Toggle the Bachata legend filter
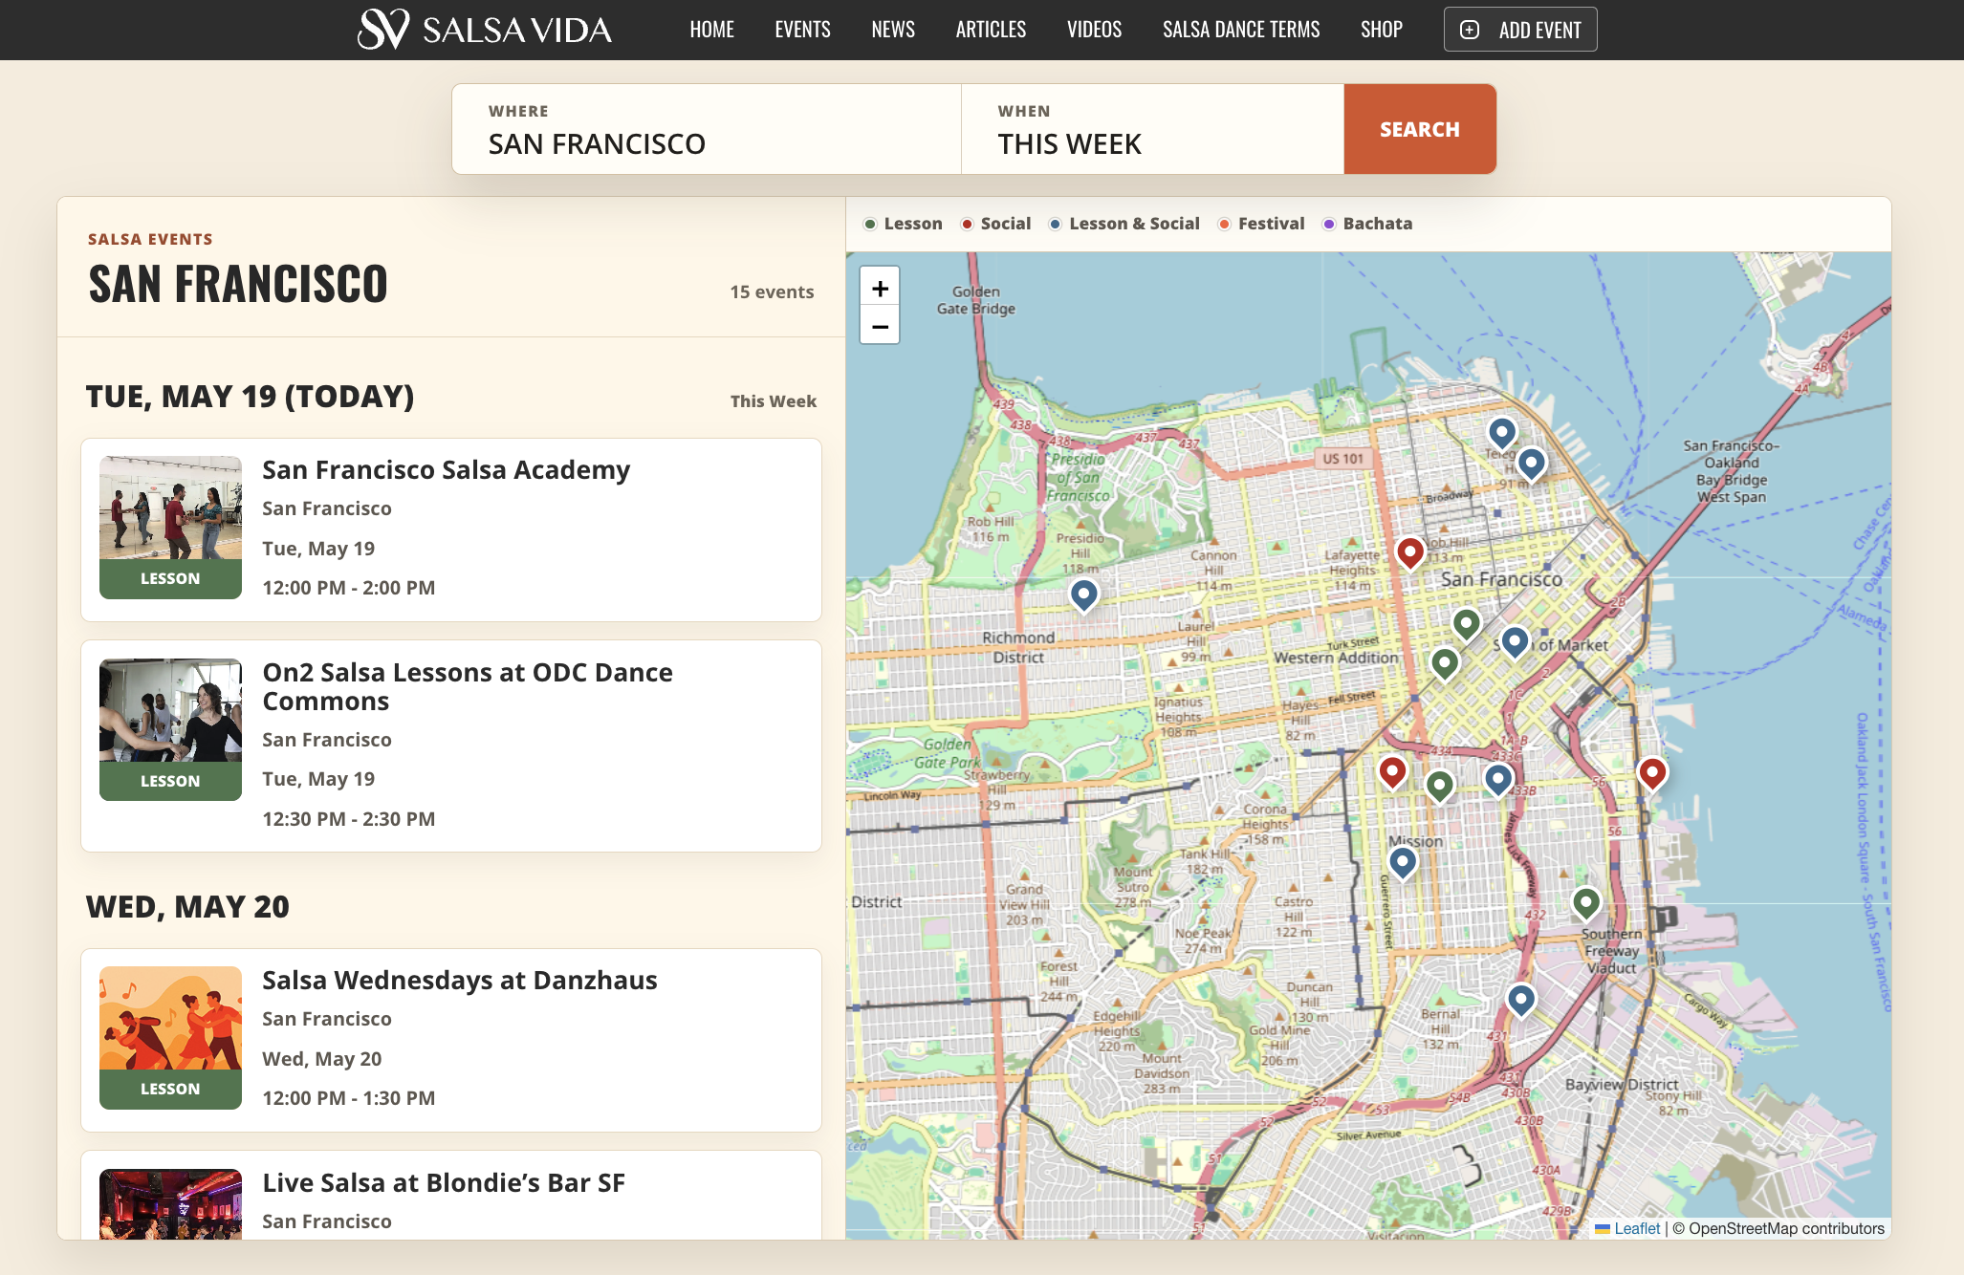Viewport: 1964px width, 1275px height. tap(1367, 224)
